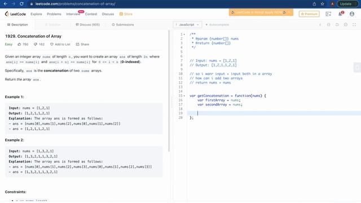Click the panel divider resize handle
Screen dimensions: 361x203
(171, 103)
